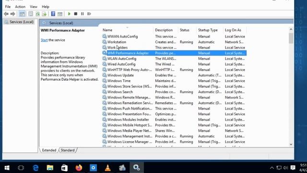Viewport: 307px width, 173px height.
Task: Switch to the Extended tab
Action: (x=49, y=150)
